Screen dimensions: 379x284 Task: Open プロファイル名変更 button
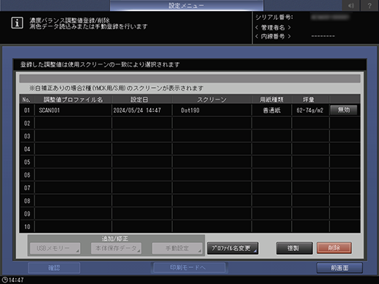(x=232, y=248)
